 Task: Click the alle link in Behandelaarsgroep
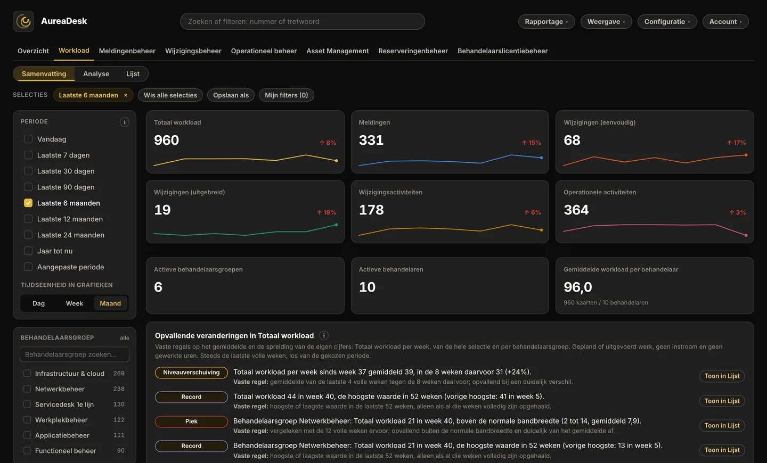coord(125,338)
